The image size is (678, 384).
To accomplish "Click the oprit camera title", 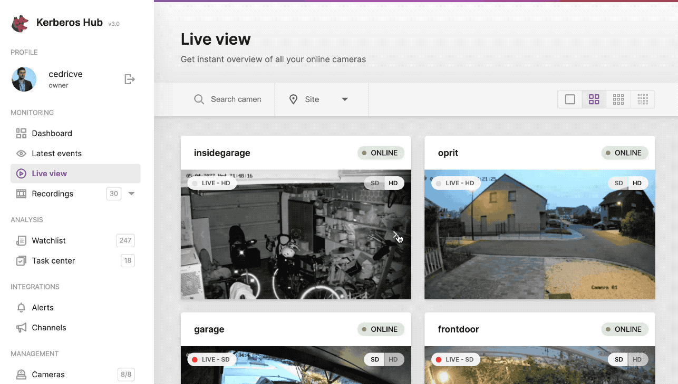I will 448,153.
